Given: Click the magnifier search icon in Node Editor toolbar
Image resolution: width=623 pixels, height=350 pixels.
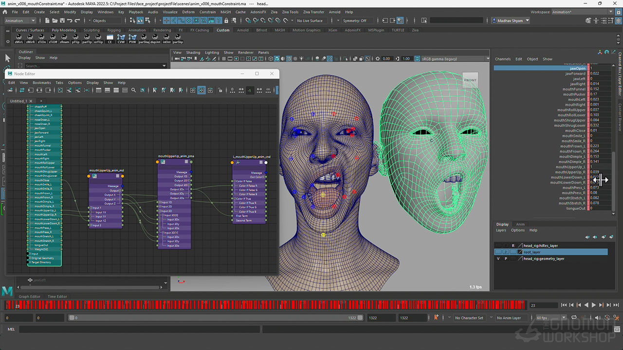Looking at the screenshot, I should click(x=133, y=90).
